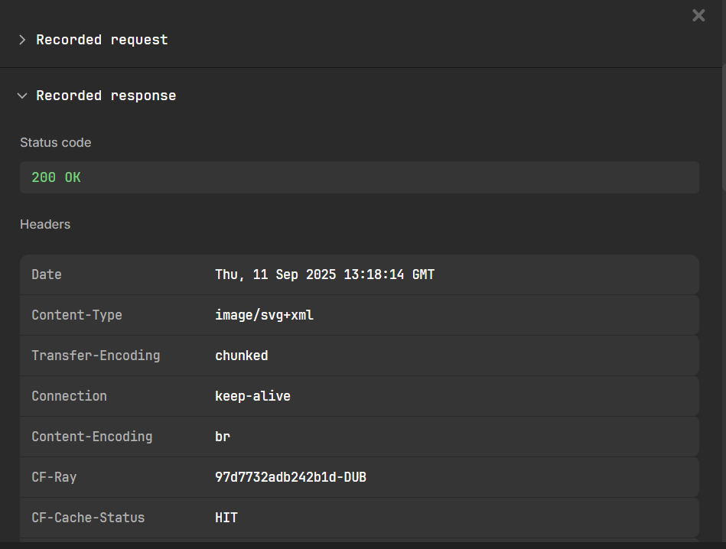Select the Date header value
Screen dimensions: 726x549
[x=324, y=274]
